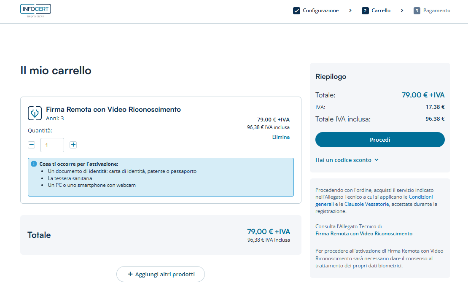Click the Configurazione checkmark step icon
This screenshot has width=468, height=291.
coord(296,11)
